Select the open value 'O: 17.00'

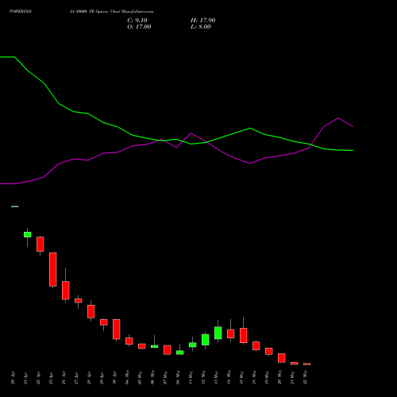click(139, 27)
